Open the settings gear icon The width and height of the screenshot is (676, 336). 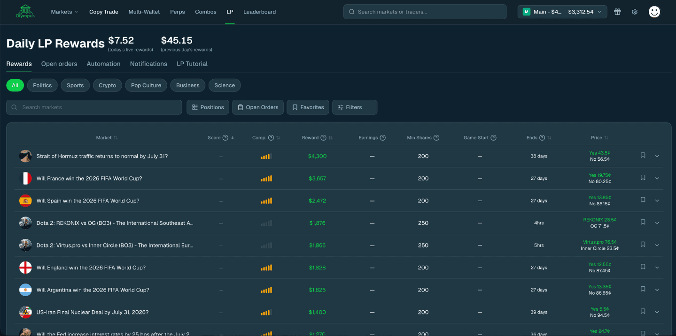point(635,12)
